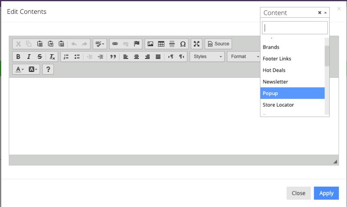Switch to Source view
The height and width of the screenshot is (207, 347).
pyautogui.click(x=219, y=44)
